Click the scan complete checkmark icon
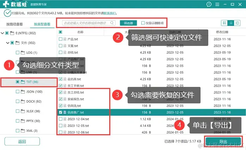 (x=7, y=13)
